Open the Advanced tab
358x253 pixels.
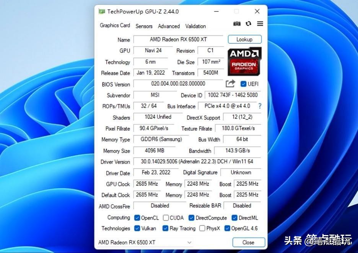click(x=169, y=26)
